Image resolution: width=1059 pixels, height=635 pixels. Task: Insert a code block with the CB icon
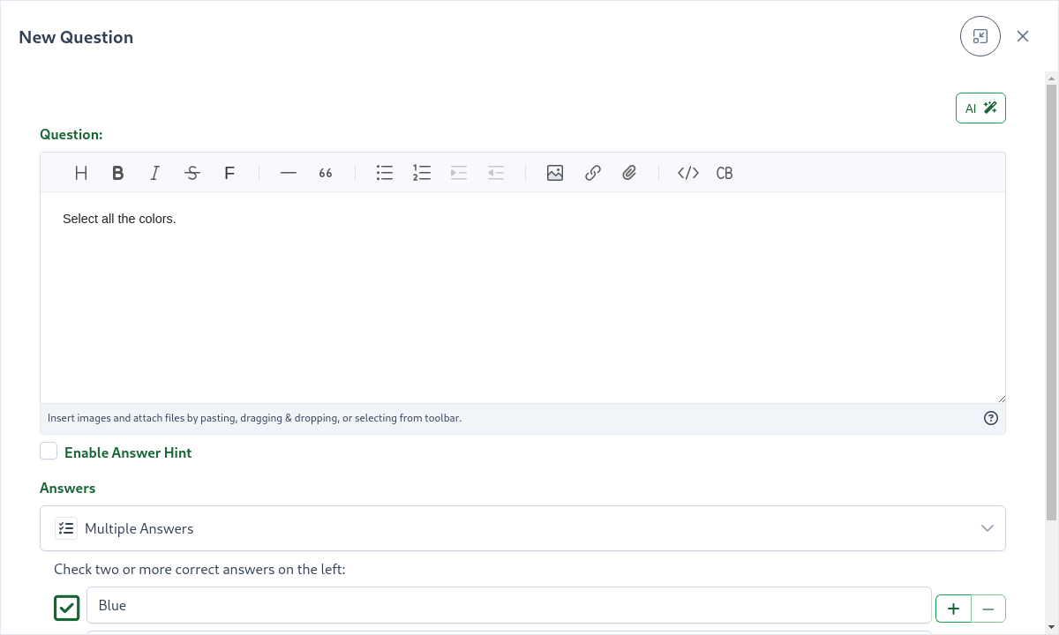coord(725,173)
